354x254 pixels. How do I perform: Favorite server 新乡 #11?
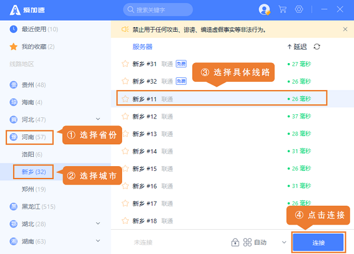point(125,99)
